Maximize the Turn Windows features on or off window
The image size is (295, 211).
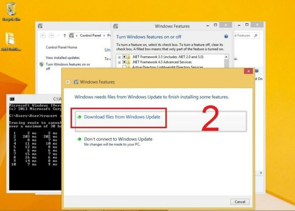pyautogui.click(x=216, y=25)
